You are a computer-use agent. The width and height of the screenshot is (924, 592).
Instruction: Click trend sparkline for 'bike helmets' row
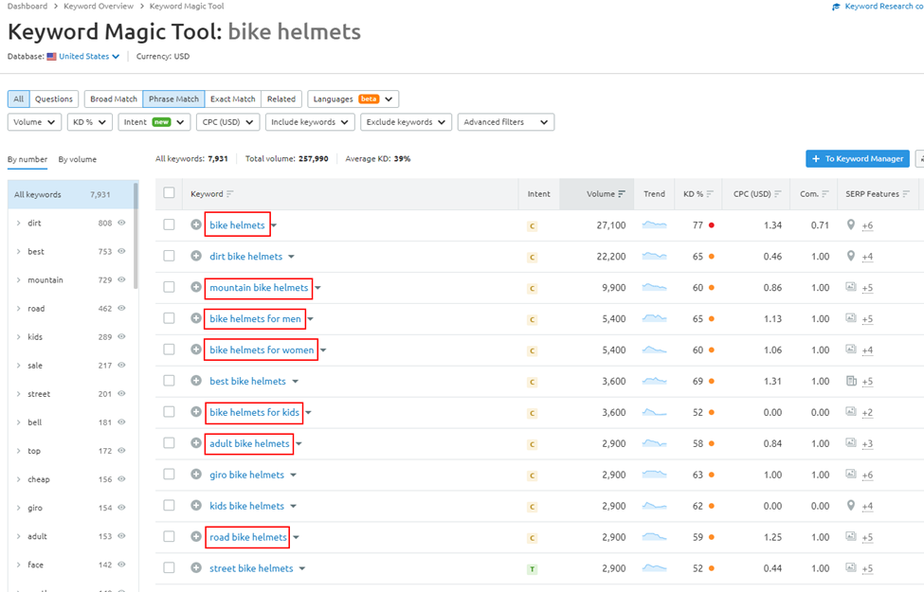point(654,224)
